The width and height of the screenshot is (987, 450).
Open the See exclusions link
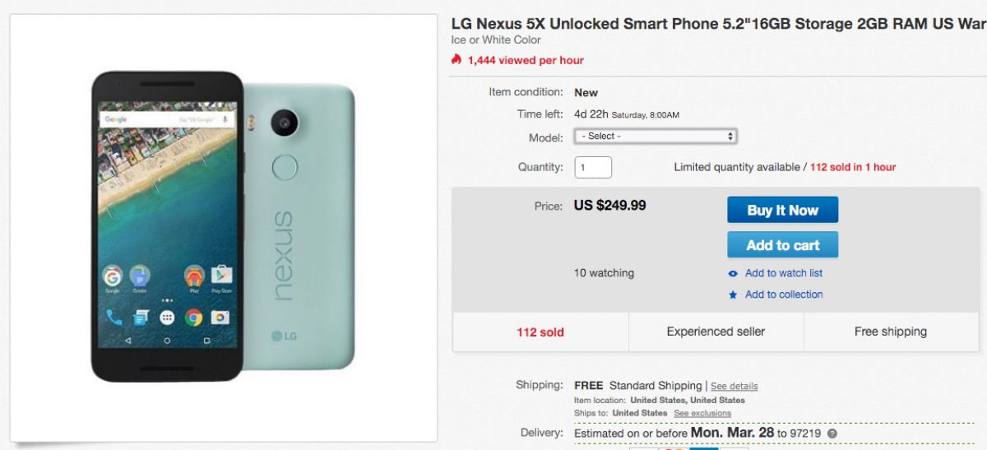[x=702, y=413]
